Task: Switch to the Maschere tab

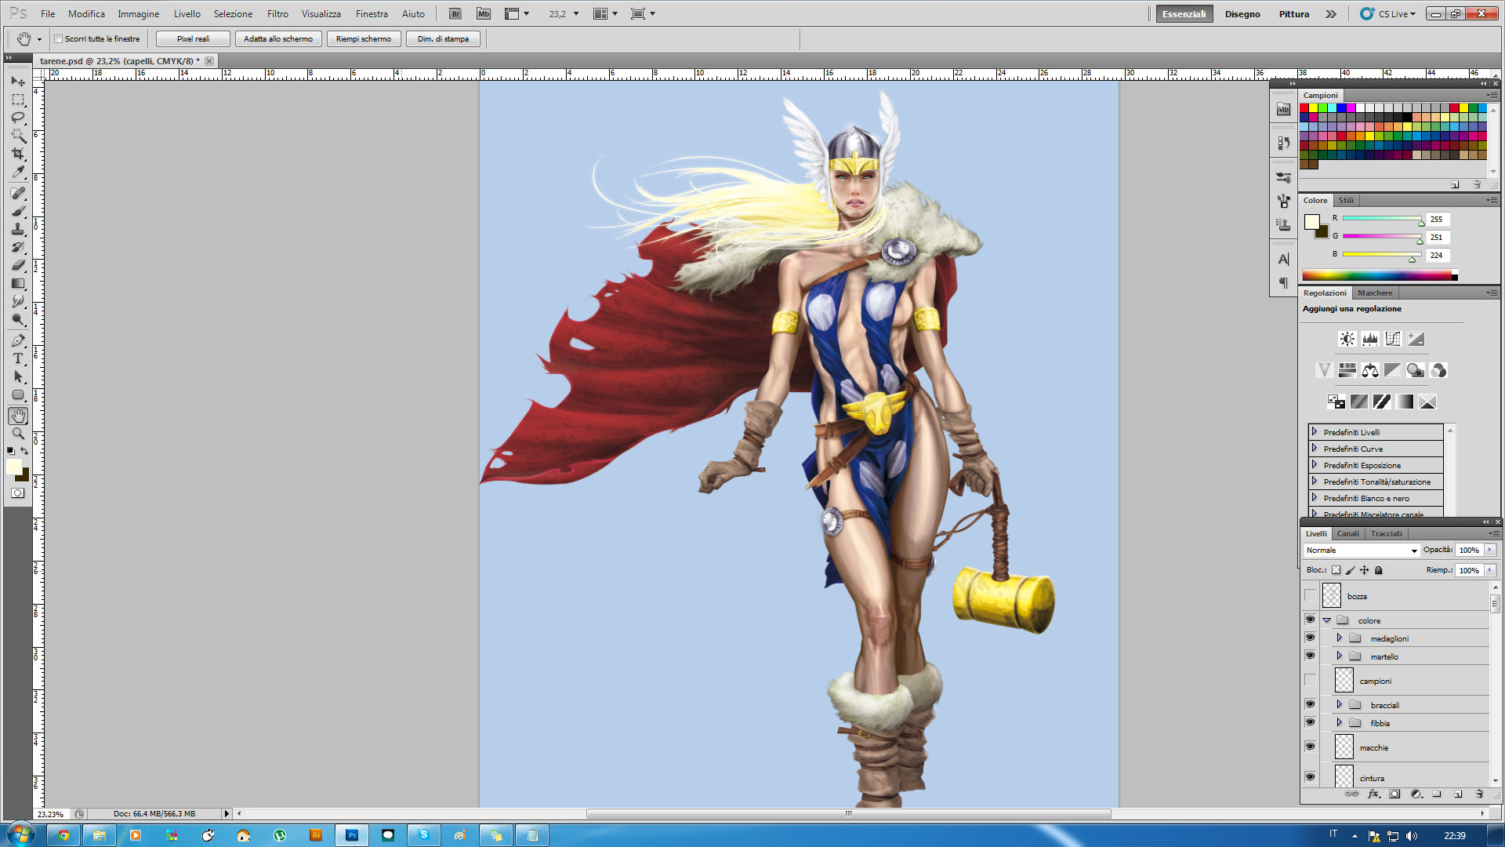Action: tap(1375, 293)
